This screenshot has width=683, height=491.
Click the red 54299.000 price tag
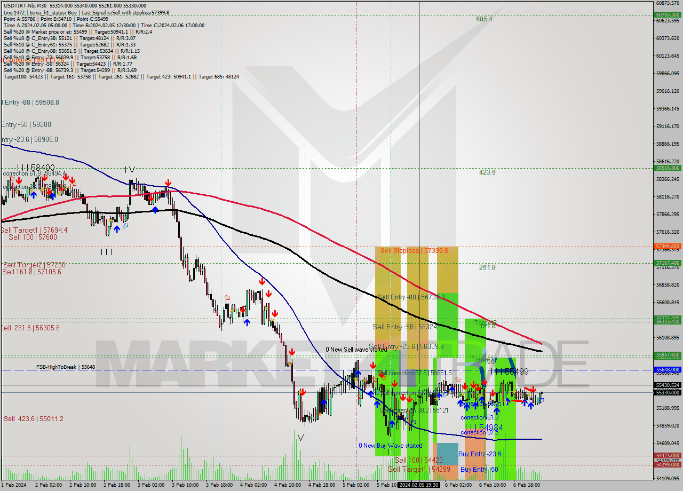668,464
